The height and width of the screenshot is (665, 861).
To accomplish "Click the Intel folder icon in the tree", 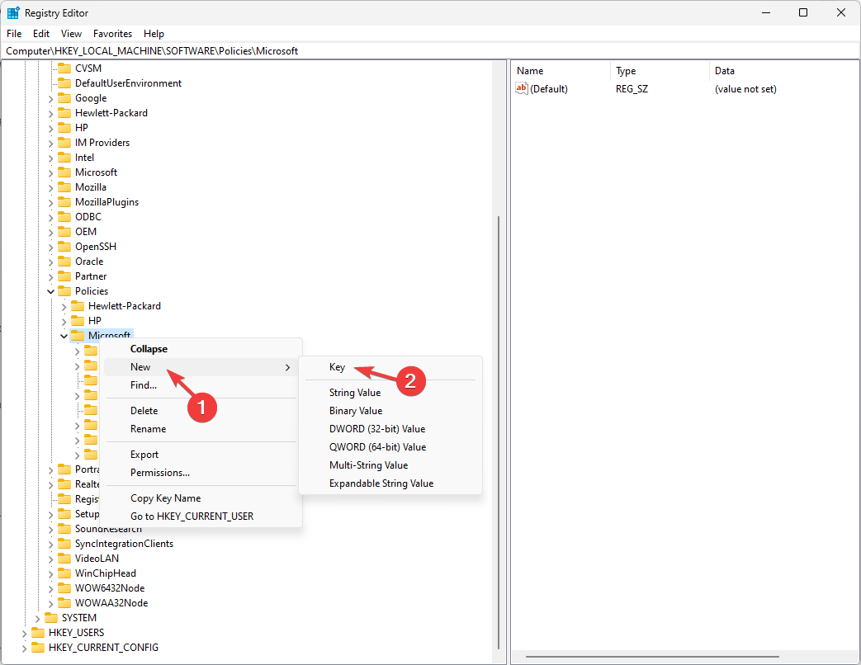I will [x=65, y=157].
